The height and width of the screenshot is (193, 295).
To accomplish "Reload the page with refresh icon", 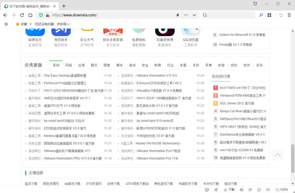I will 22,15.
